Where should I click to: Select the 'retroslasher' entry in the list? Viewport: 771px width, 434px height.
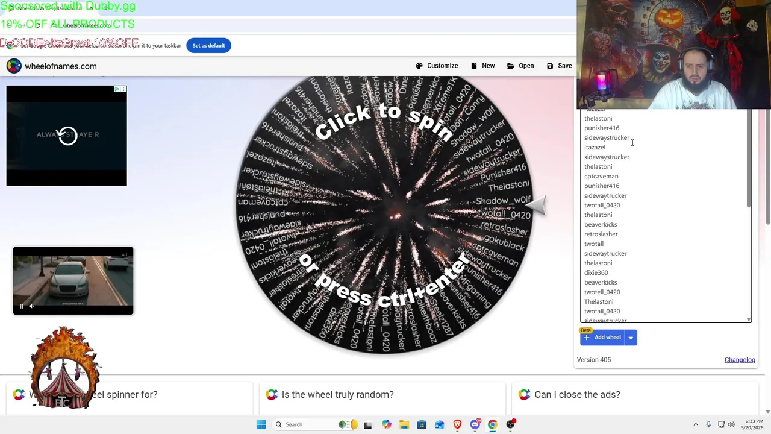point(601,234)
